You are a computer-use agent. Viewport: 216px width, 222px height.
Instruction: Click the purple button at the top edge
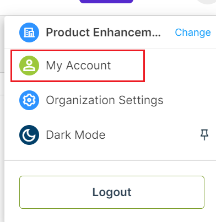point(106,2)
